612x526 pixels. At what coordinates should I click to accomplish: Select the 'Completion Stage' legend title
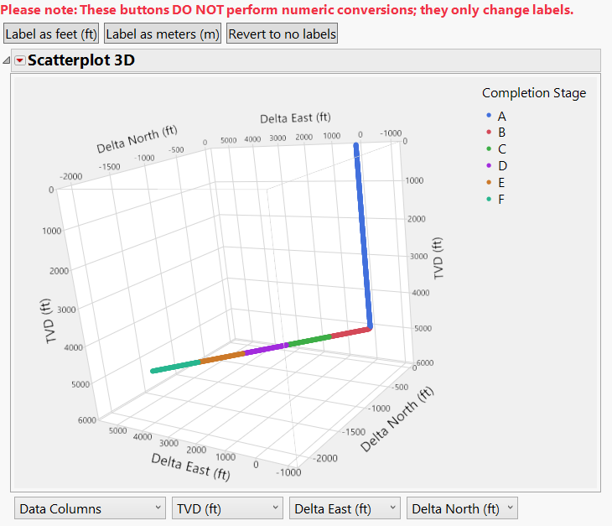pyautogui.click(x=534, y=93)
